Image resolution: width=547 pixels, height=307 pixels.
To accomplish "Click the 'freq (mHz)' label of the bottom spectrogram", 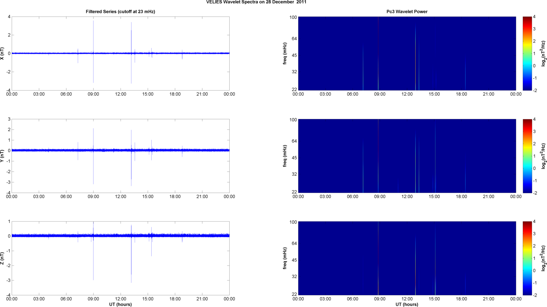I will tap(285, 258).
